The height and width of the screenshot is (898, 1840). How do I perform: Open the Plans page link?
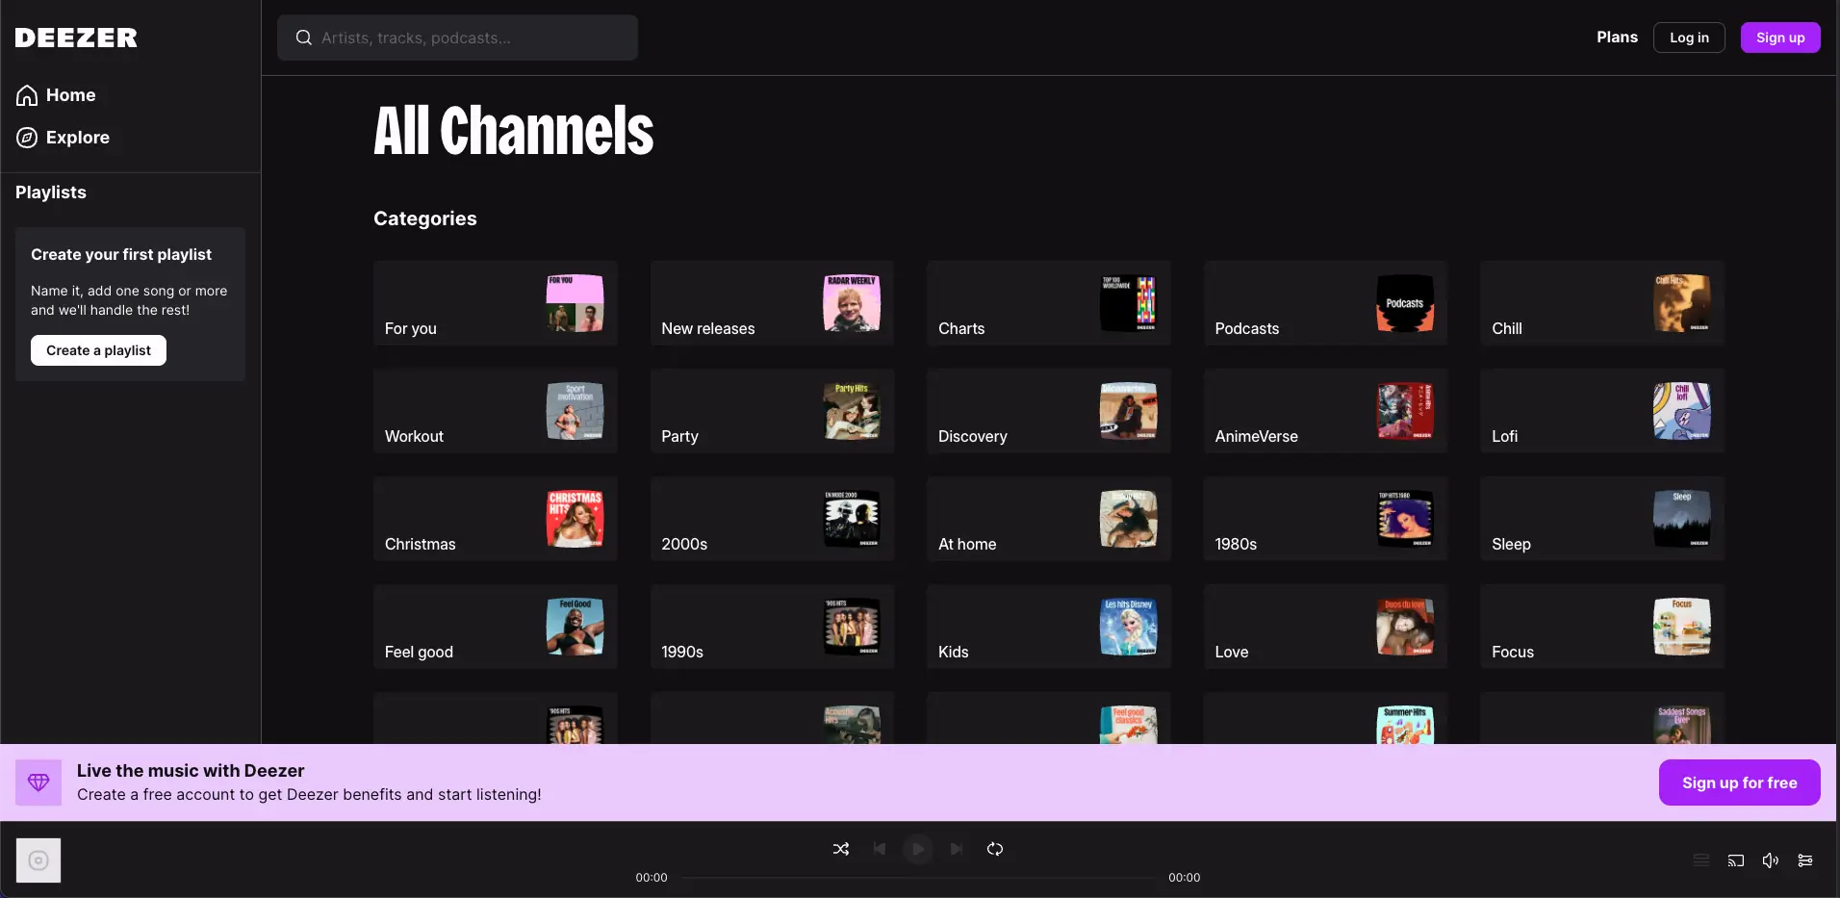coord(1617,38)
